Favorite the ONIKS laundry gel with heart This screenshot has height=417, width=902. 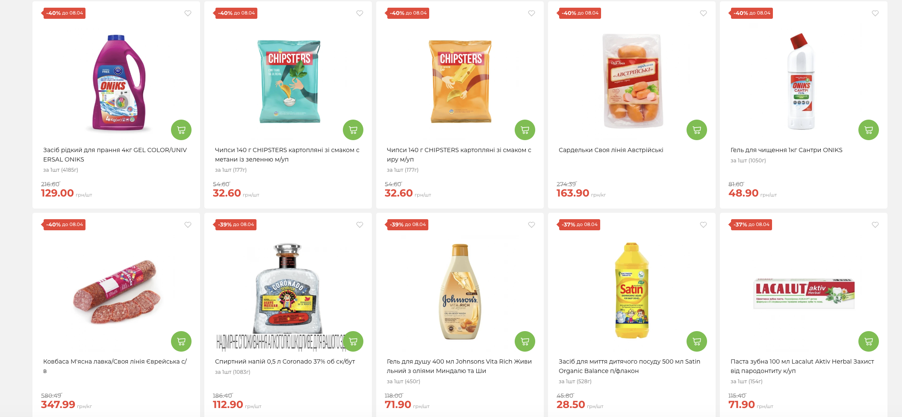pos(188,13)
